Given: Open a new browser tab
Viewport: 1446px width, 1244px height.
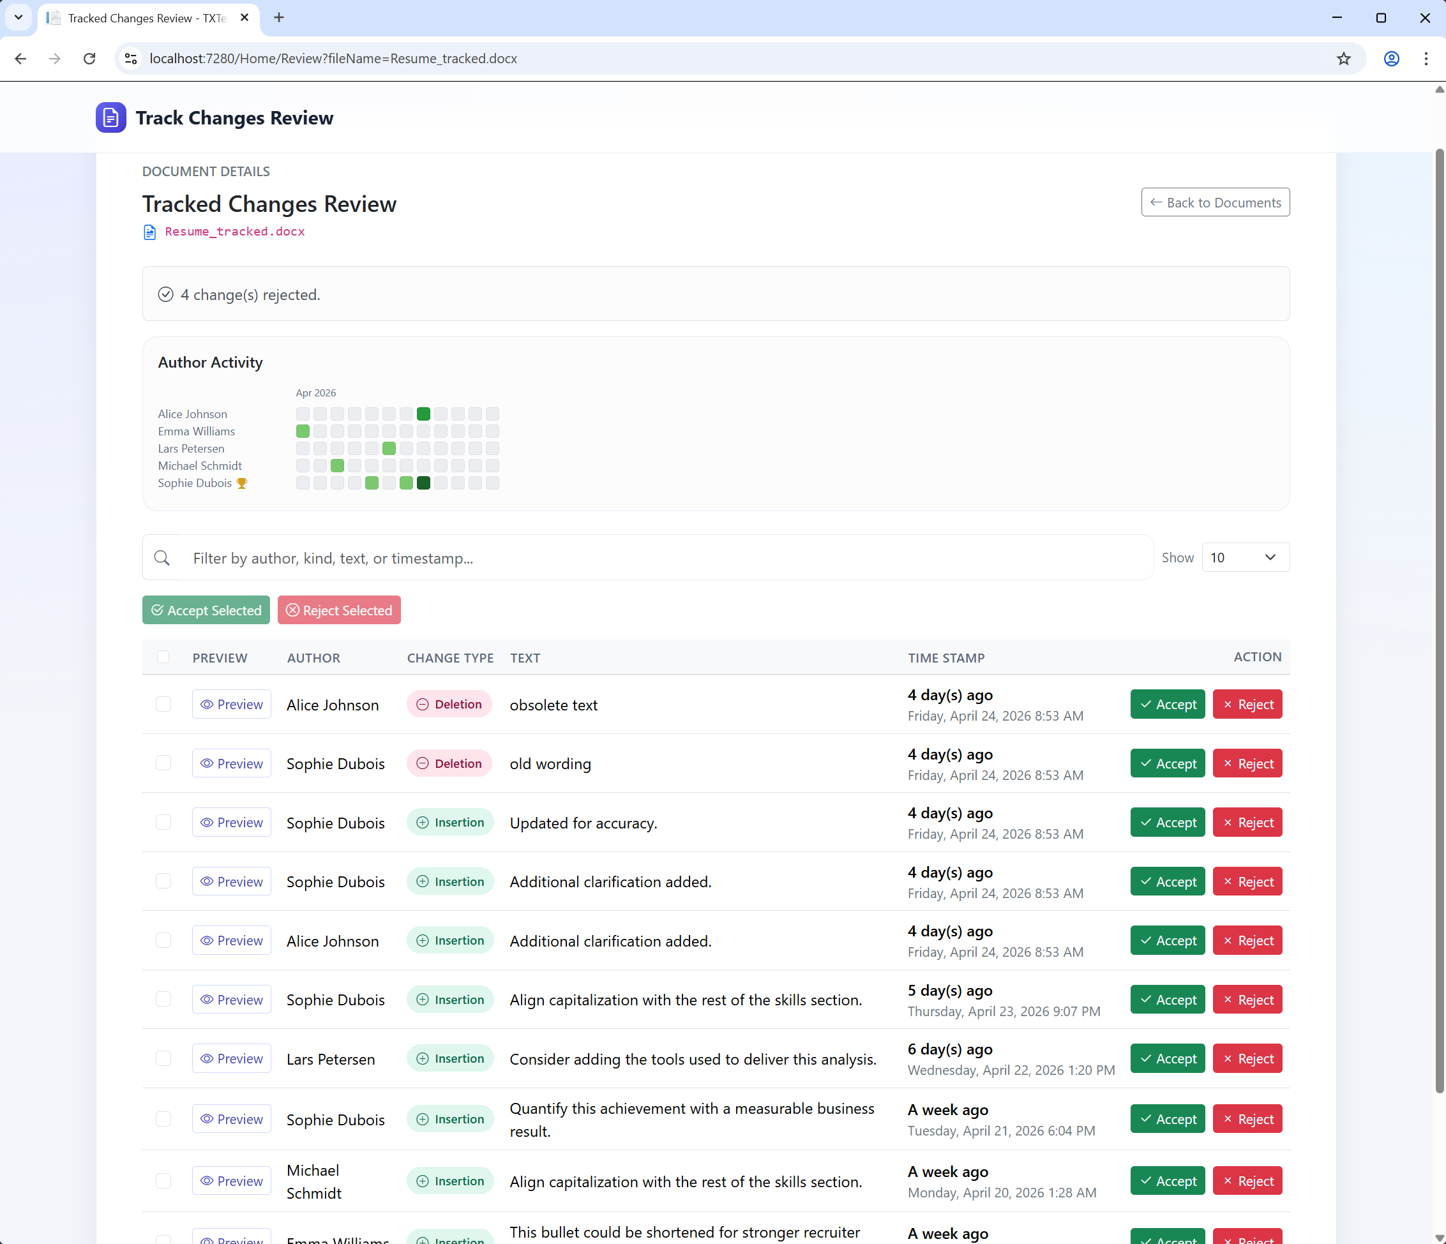Looking at the screenshot, I should tap(279, 17).
